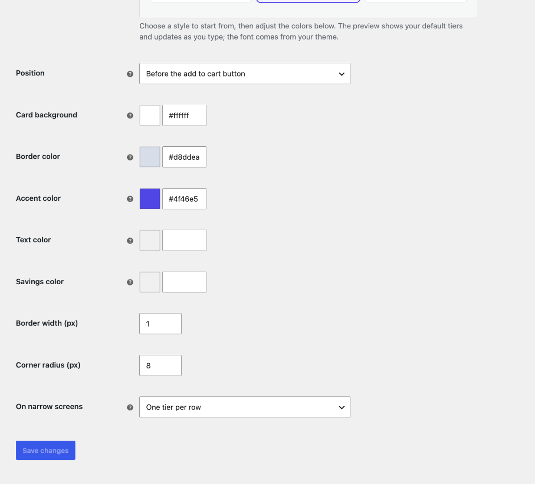The height and width of the screenshot is (484, 535).
Task: Focus the Corner radius (px) field
Action: coord(160,365)
